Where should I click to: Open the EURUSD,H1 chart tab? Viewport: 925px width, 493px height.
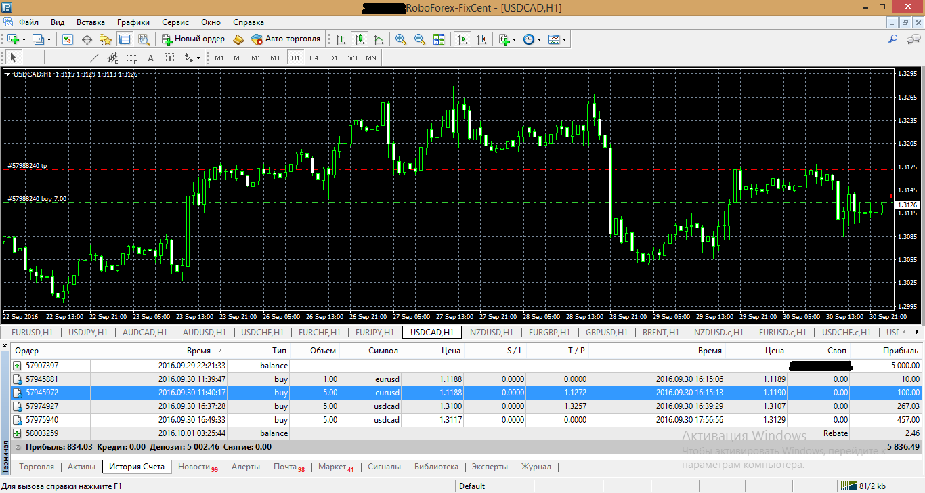pos(32,333)
